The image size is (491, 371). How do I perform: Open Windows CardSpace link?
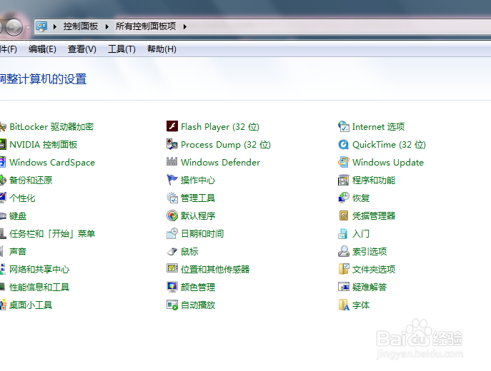[x=52, y=162]
